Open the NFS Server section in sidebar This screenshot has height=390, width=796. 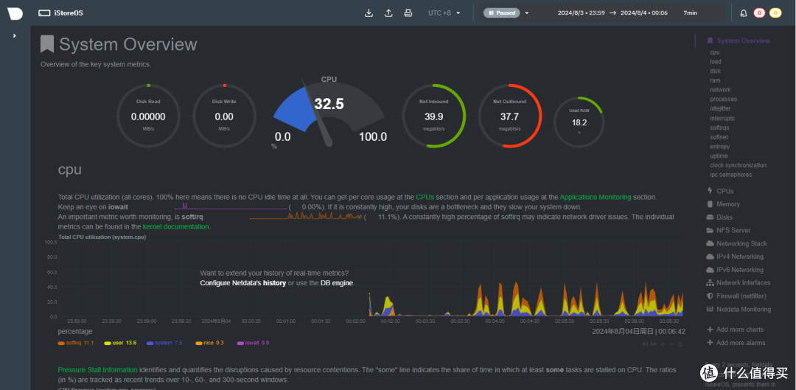(x=728, y=230)
